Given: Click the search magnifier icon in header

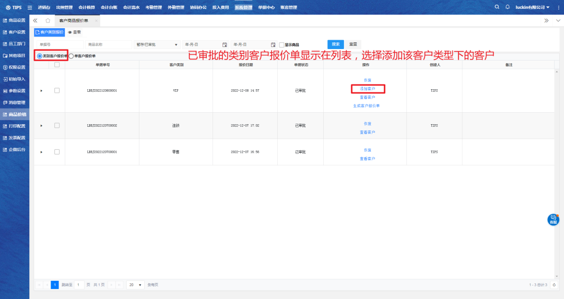Looking at the screenshot, I should (x=497, y=7).
